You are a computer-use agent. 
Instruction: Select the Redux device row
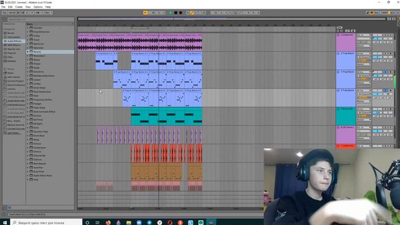coord(50,60)
